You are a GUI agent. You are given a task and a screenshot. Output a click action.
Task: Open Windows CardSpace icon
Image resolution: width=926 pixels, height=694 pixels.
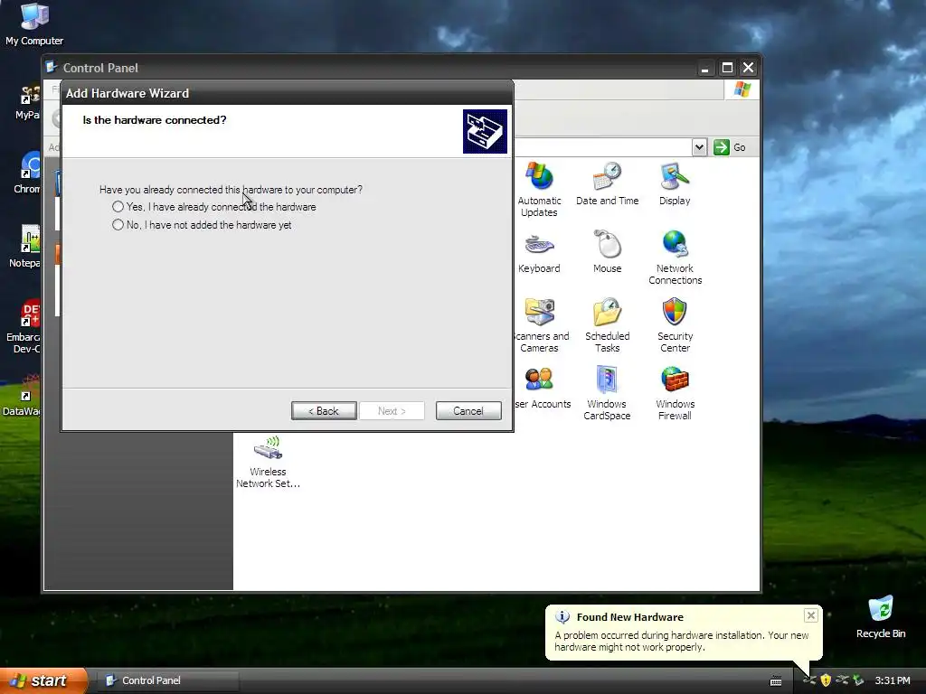click(x=607, y=393)
